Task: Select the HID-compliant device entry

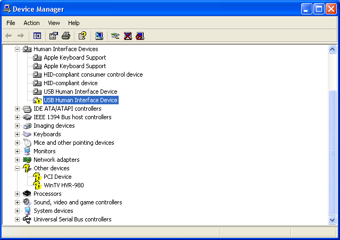Action: pyautogui.click(x=71, y=83)
